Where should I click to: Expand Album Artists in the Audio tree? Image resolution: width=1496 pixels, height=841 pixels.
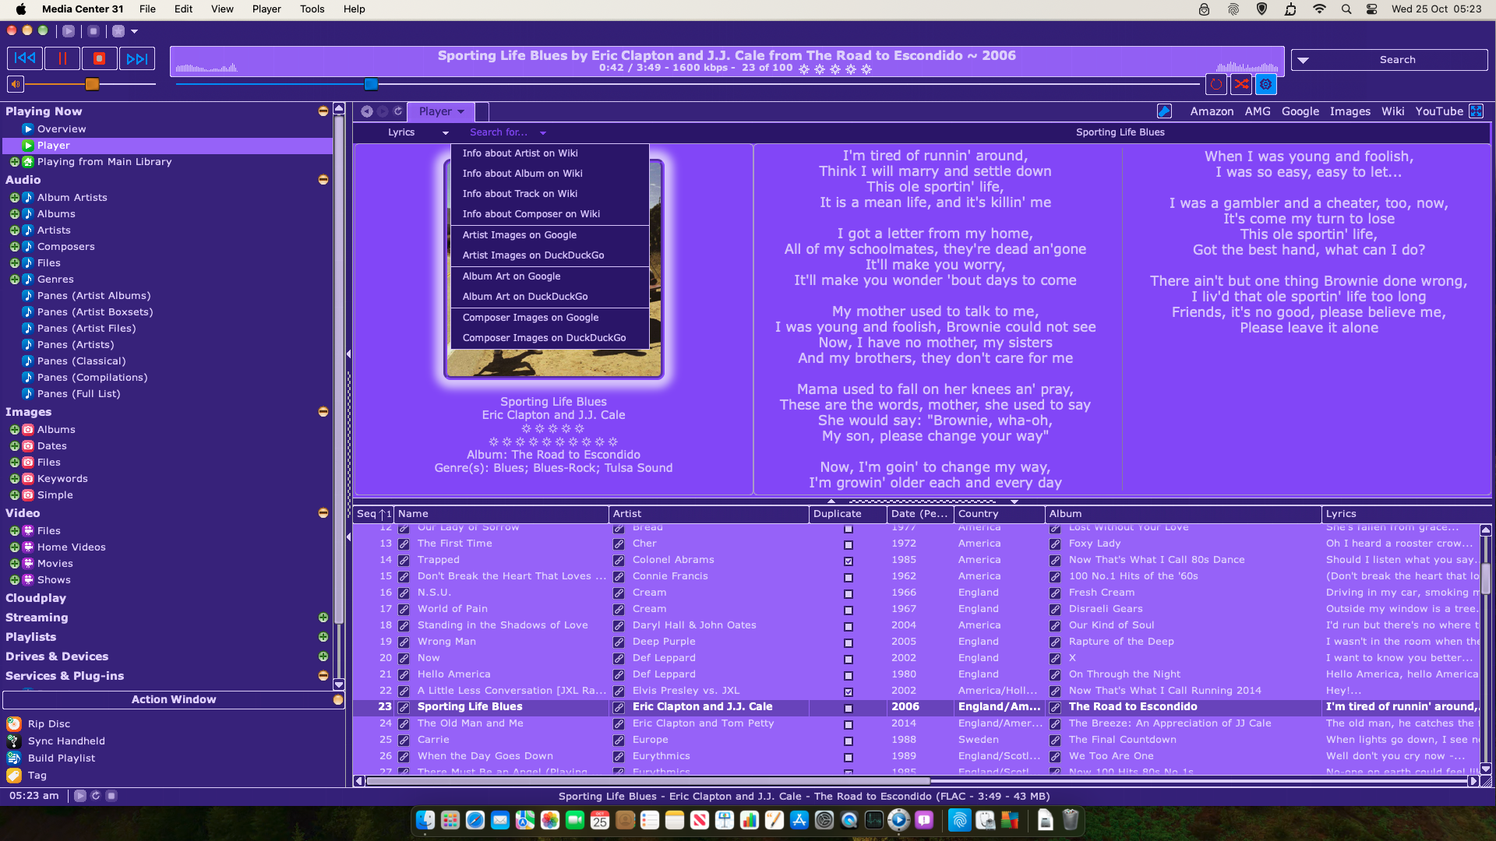15,198
